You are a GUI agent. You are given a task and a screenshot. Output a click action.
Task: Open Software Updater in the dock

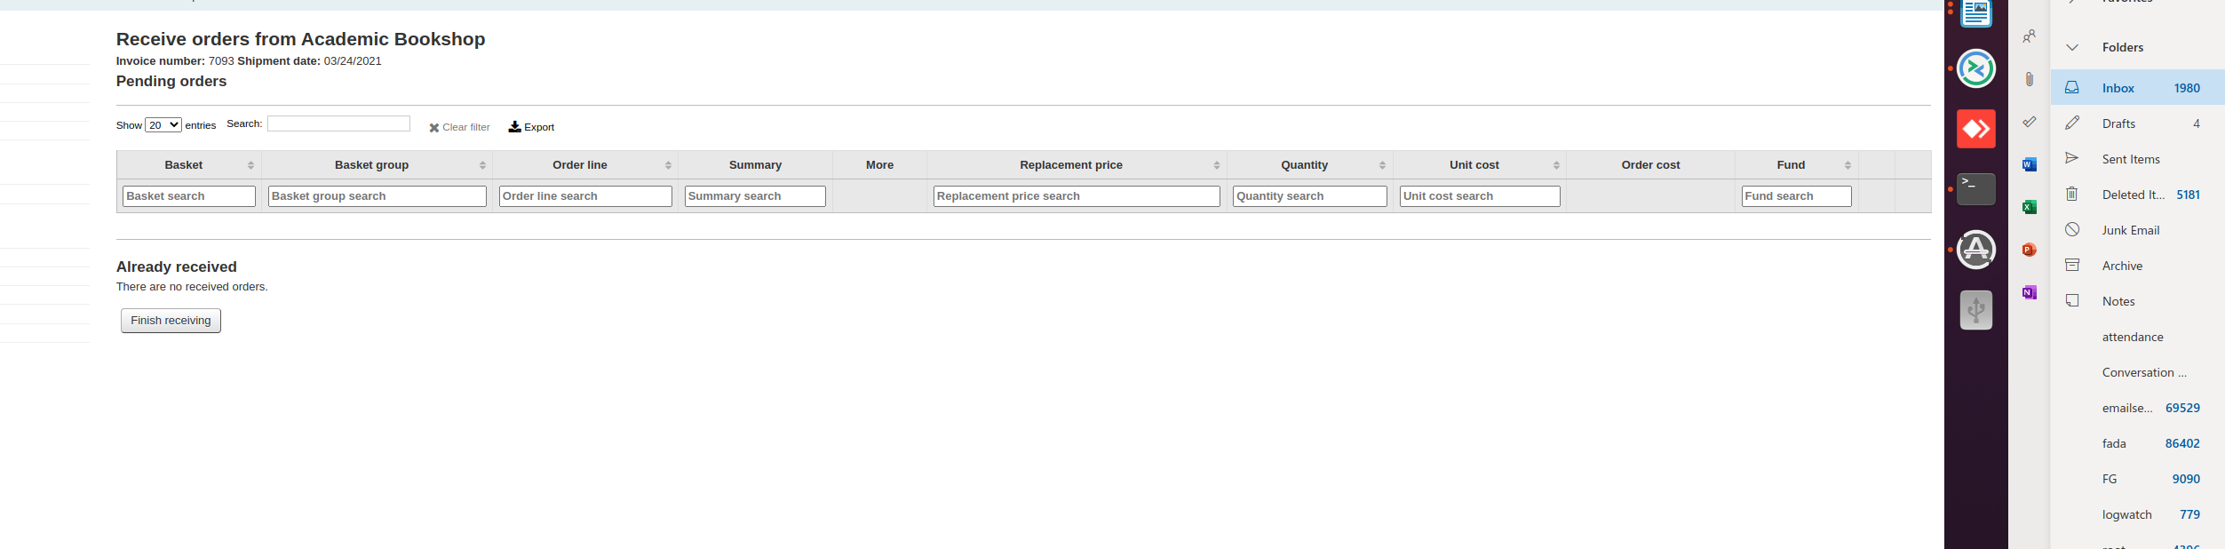click(1975, 250)
